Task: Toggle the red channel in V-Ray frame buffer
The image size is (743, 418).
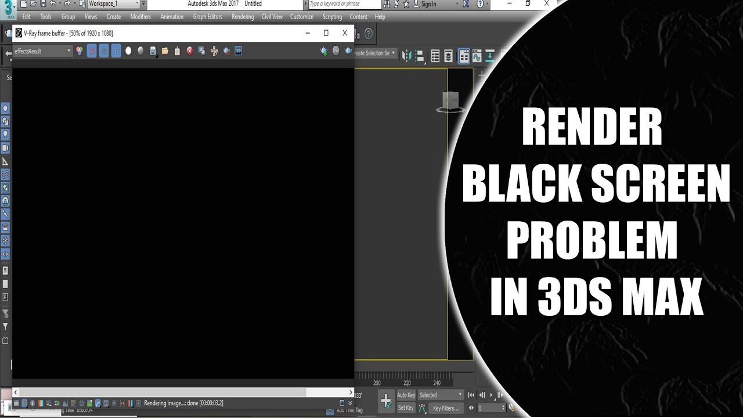Action: coord(92,51)
